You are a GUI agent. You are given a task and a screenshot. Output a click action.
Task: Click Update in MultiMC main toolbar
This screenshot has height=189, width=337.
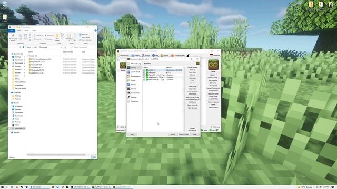coord(164,56)
